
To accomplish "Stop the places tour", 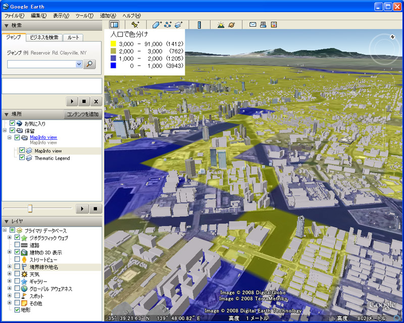I will [x=95, y=208].
